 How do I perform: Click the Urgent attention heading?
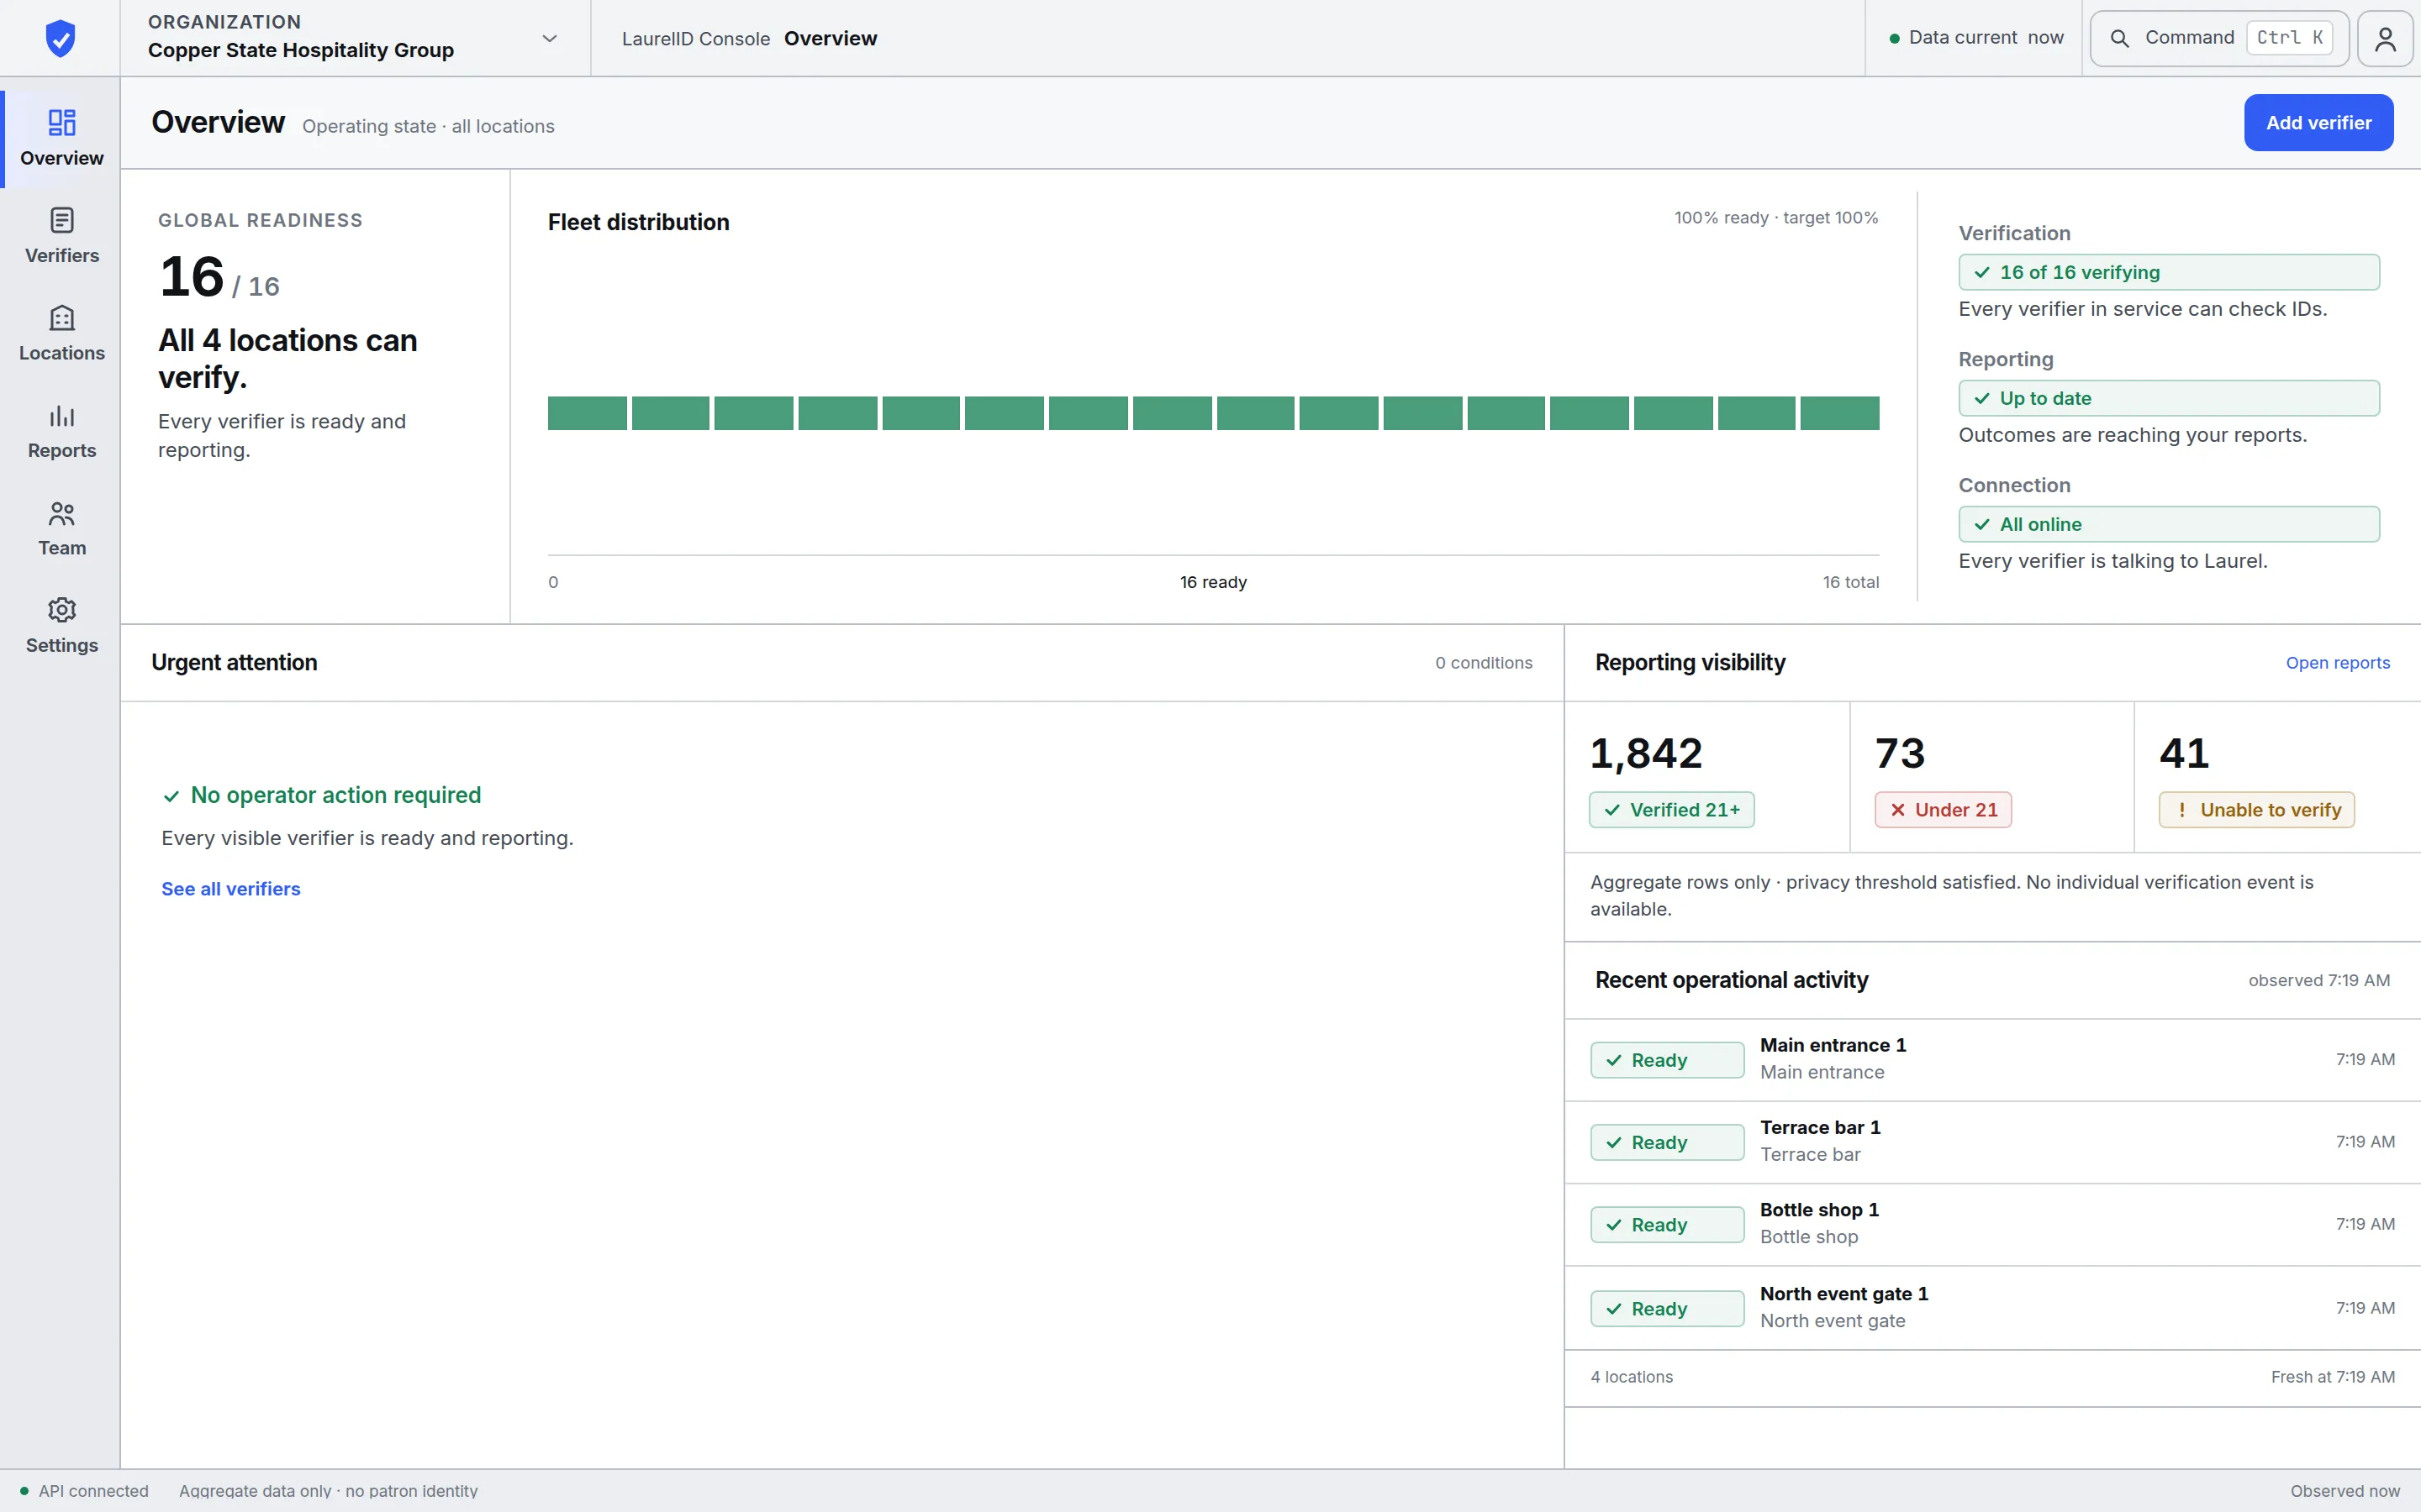pos(234,663)
